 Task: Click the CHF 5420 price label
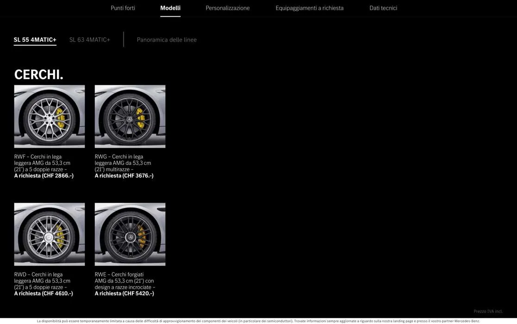click(125, 293)
